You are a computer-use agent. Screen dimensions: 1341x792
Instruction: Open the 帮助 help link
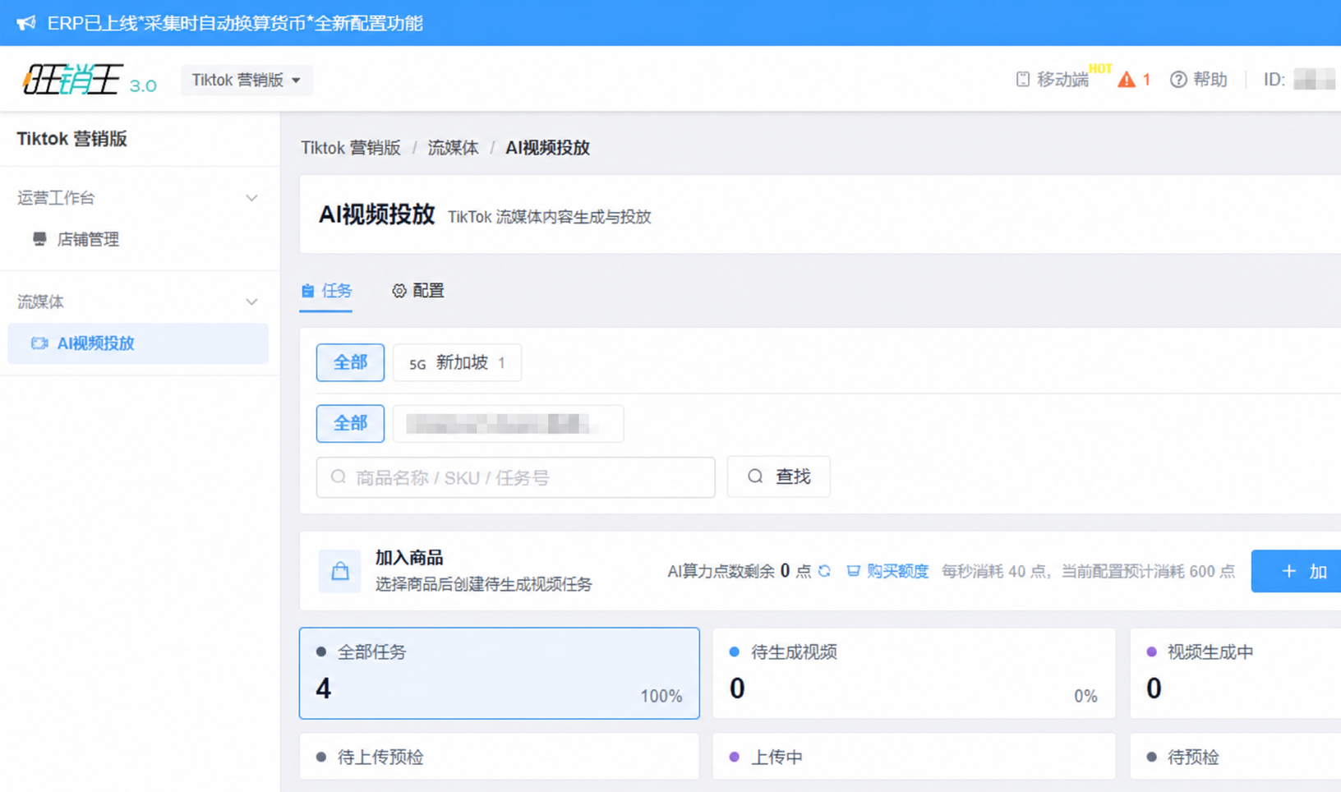coord(1210,80)
